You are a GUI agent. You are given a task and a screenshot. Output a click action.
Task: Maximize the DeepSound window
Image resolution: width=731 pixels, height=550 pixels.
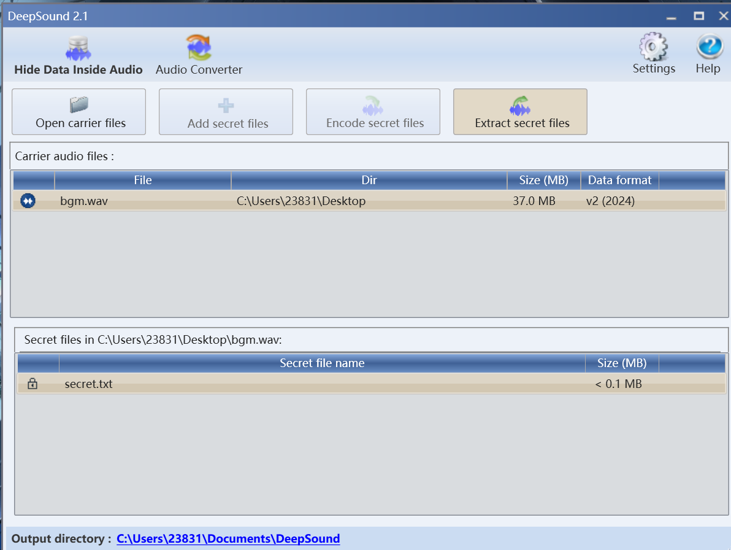click(x=699, y=16)
